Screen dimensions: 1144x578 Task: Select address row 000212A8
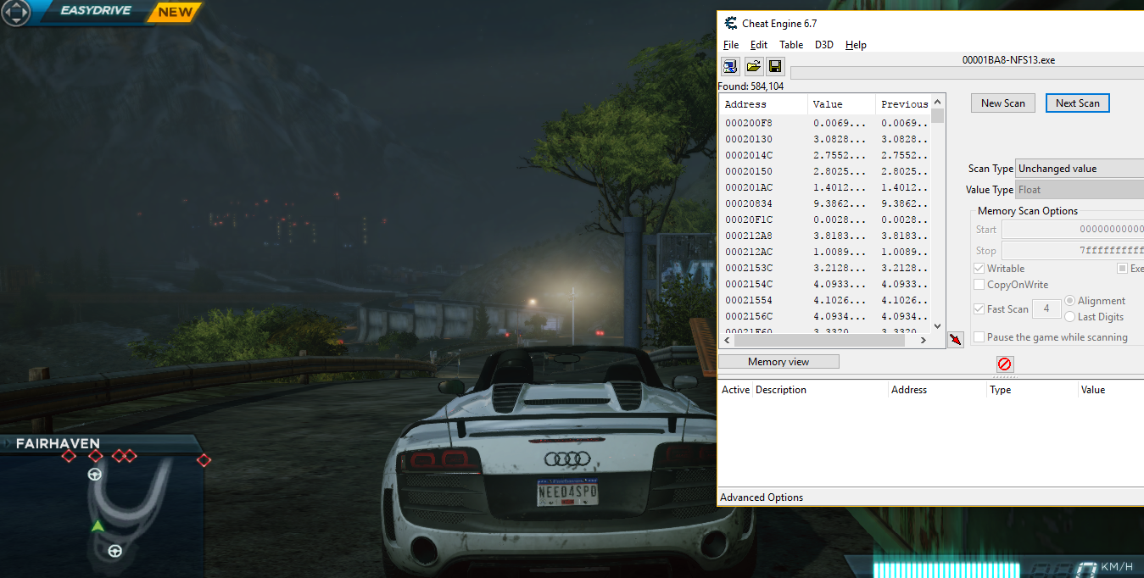click(x=824, y=236)
